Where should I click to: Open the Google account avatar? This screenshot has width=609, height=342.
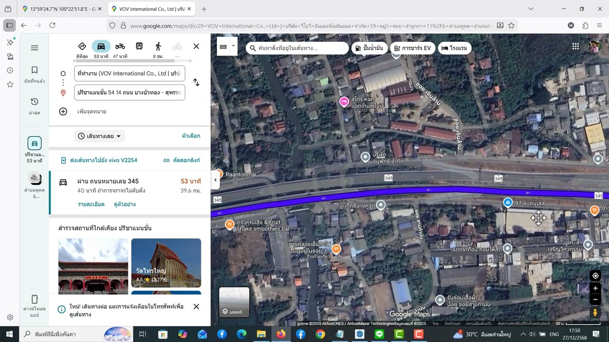coord(594,47)
